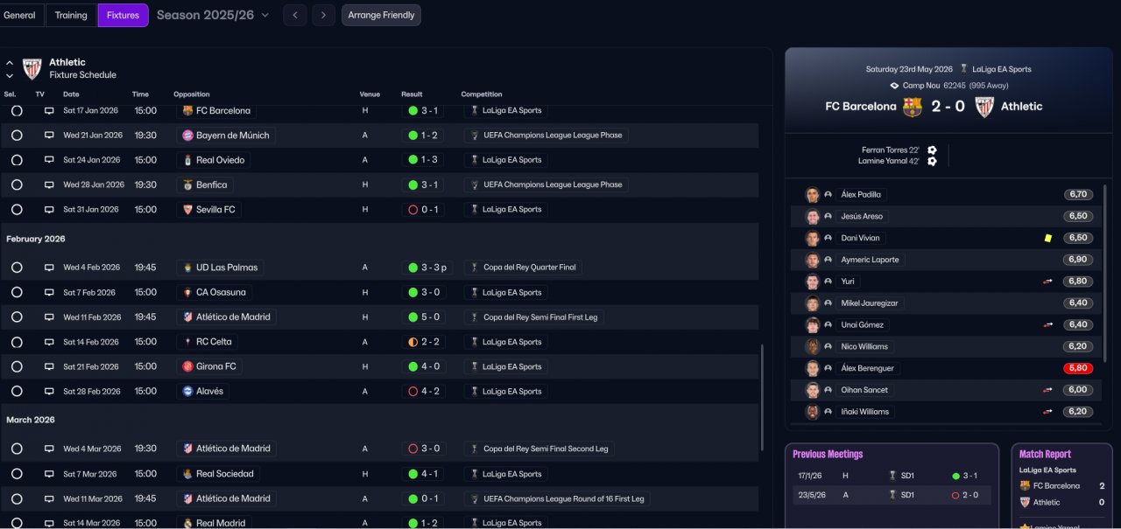The height and width of the screenshot is (529, 1121).
Task: Click the goal icon next to Ferran Torres
Action: 932,150
